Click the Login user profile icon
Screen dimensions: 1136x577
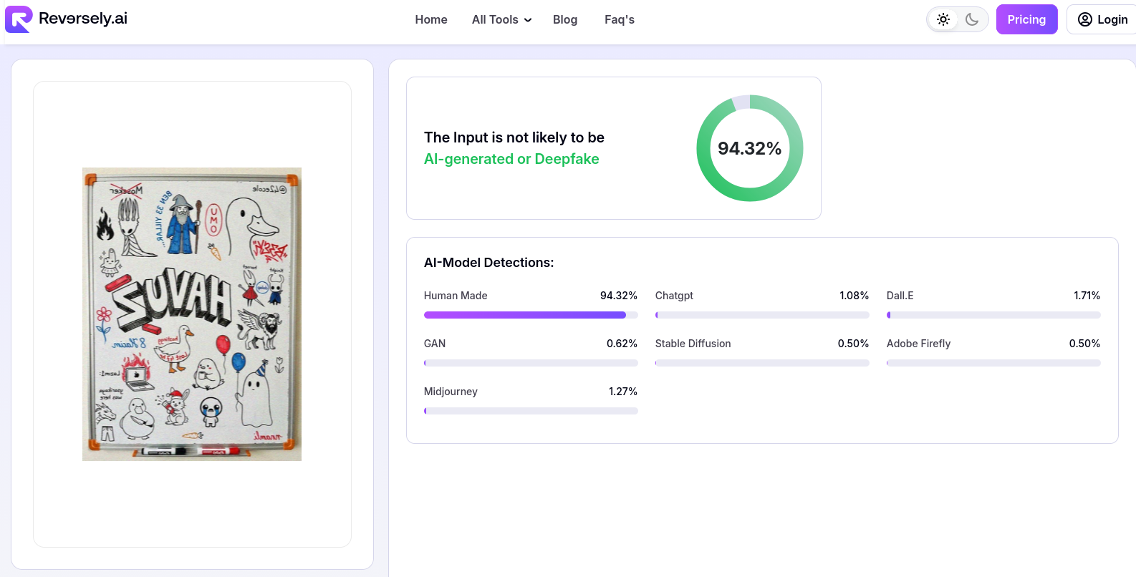point(1085,19)
